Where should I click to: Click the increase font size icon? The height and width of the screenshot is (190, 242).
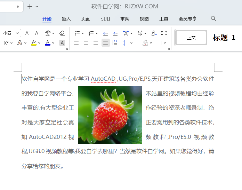[x=28, y=33]
